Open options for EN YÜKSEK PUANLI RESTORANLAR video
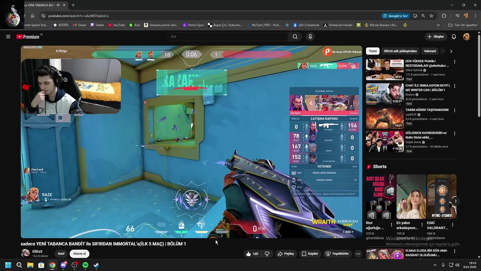 tap(454, 62)
